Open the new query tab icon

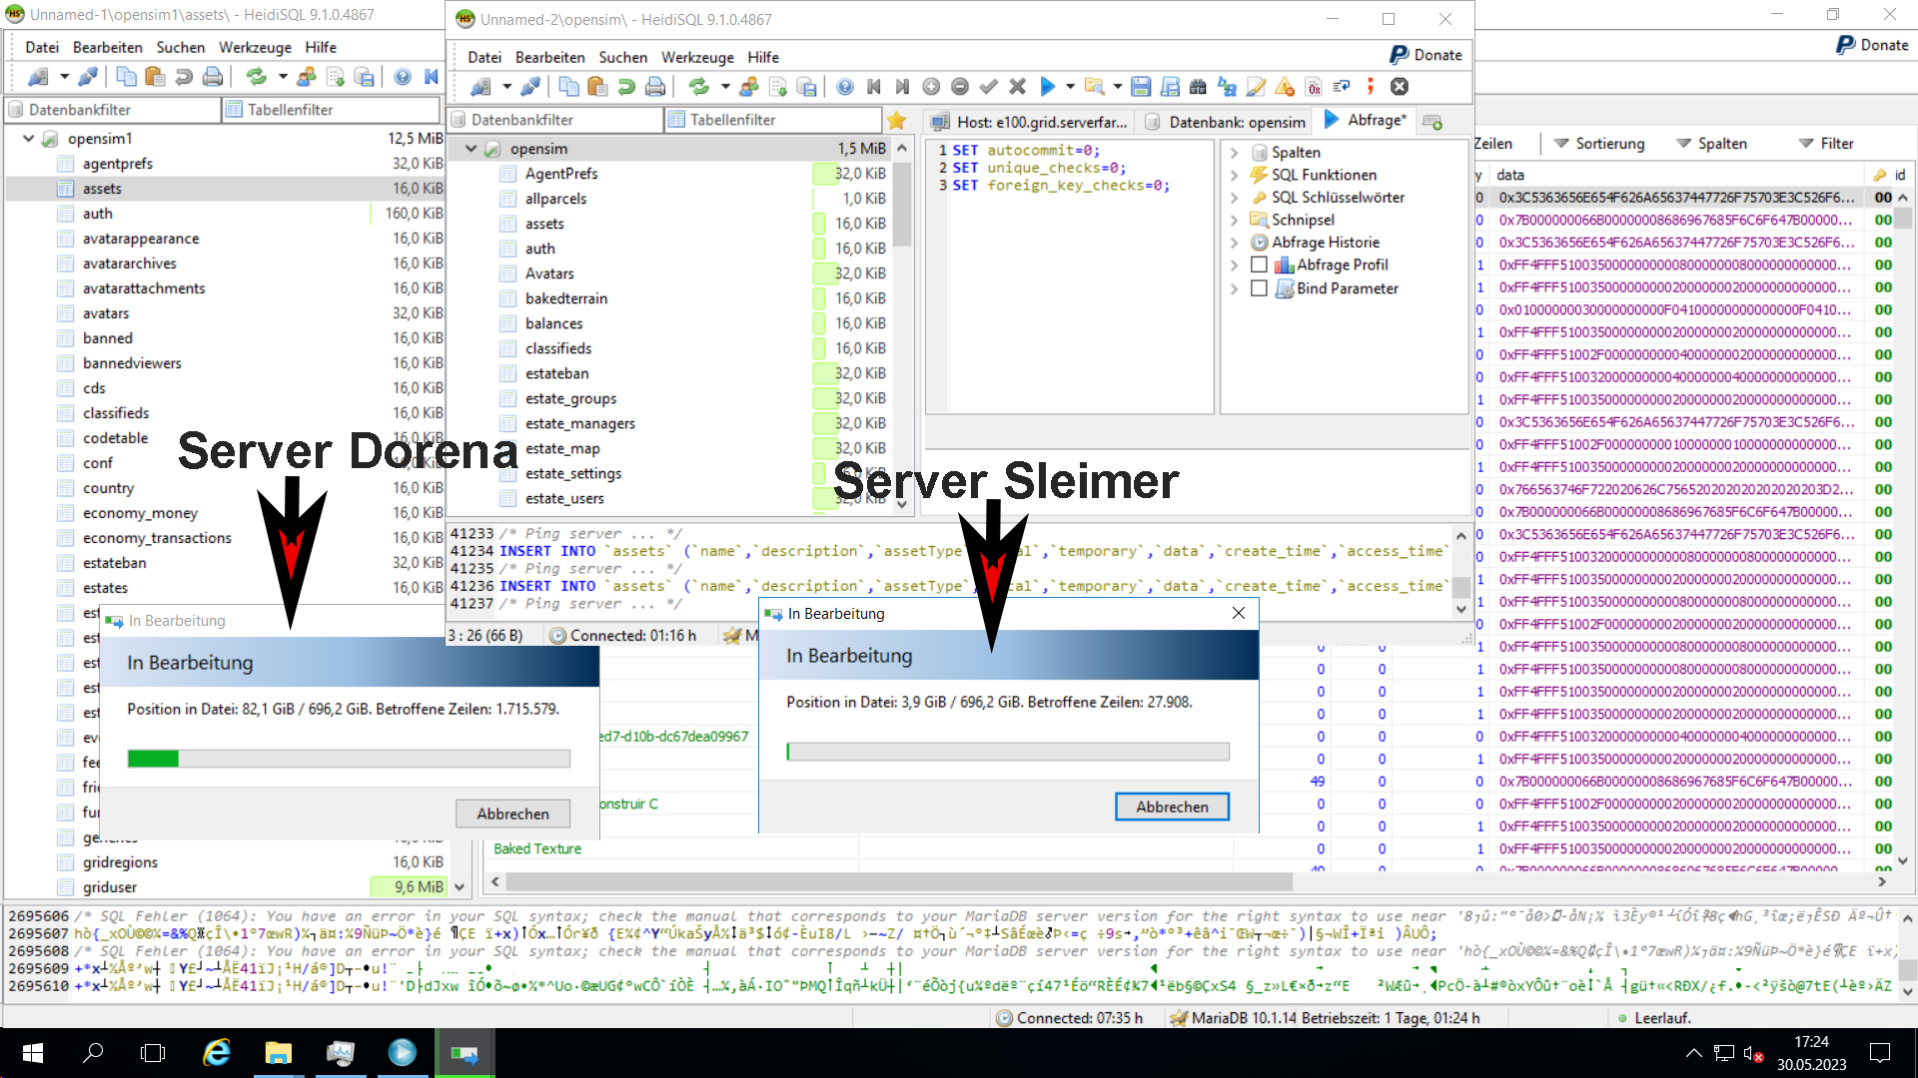[1433, 122]
